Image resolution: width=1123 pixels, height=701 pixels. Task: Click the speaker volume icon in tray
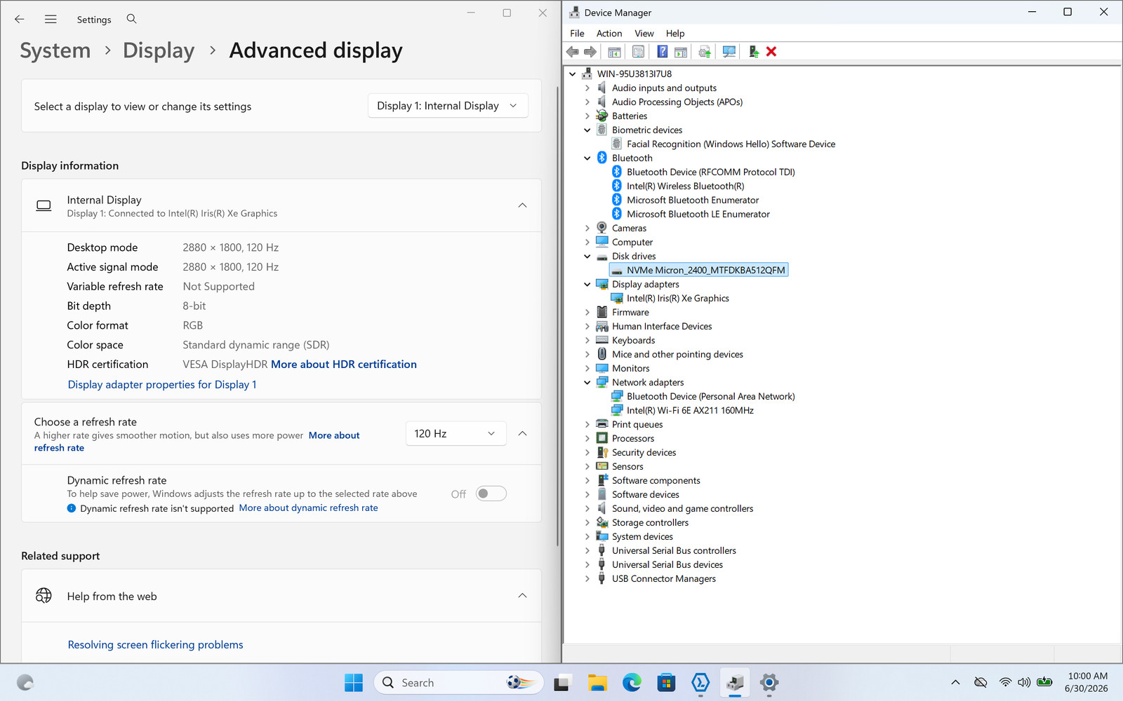coord(1024,683)
